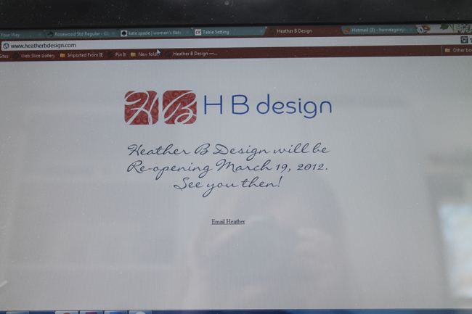This screenshot has width=472, height=314.
Task: Click the address bar with heatherbdesign.com
Action: click(x=229, y=43)
